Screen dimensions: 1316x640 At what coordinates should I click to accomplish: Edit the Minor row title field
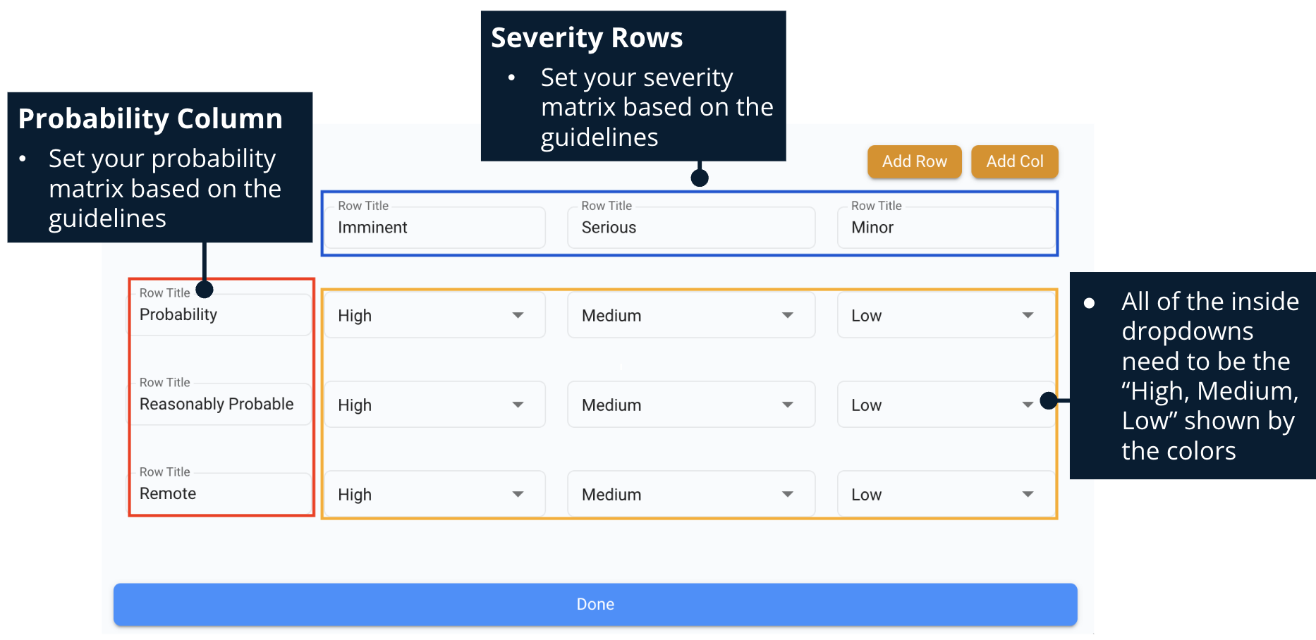tap(945, 228)
